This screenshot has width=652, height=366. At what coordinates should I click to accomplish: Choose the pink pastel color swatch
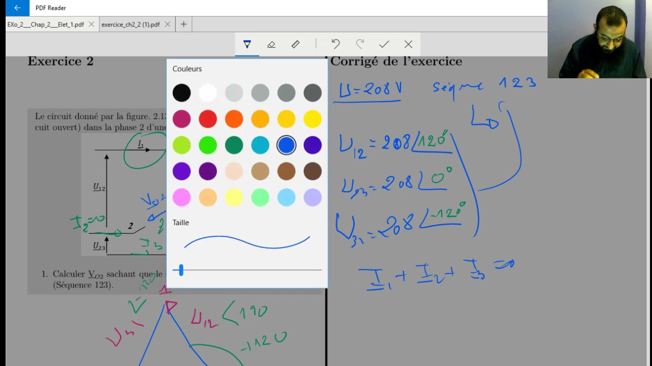(x=181, y=197)
